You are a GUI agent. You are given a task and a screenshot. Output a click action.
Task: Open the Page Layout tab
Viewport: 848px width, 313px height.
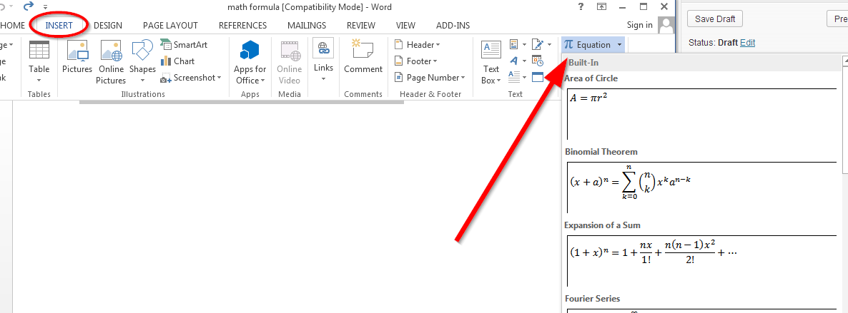click(170, 26)
